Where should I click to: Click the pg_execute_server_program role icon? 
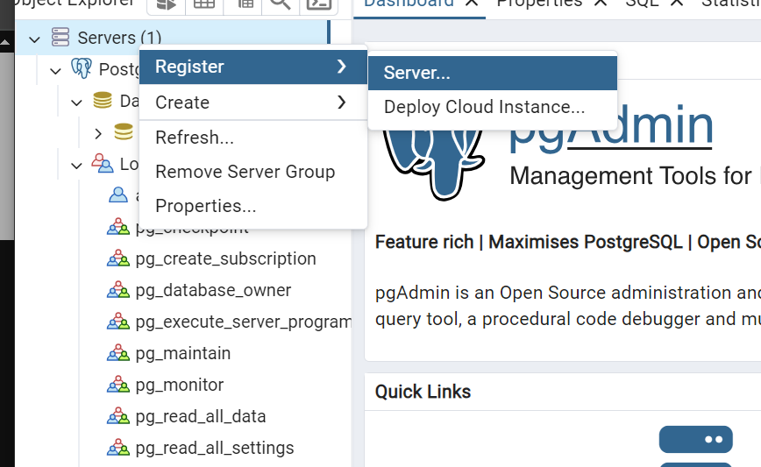pyautogui.click(x=118, y=322)
